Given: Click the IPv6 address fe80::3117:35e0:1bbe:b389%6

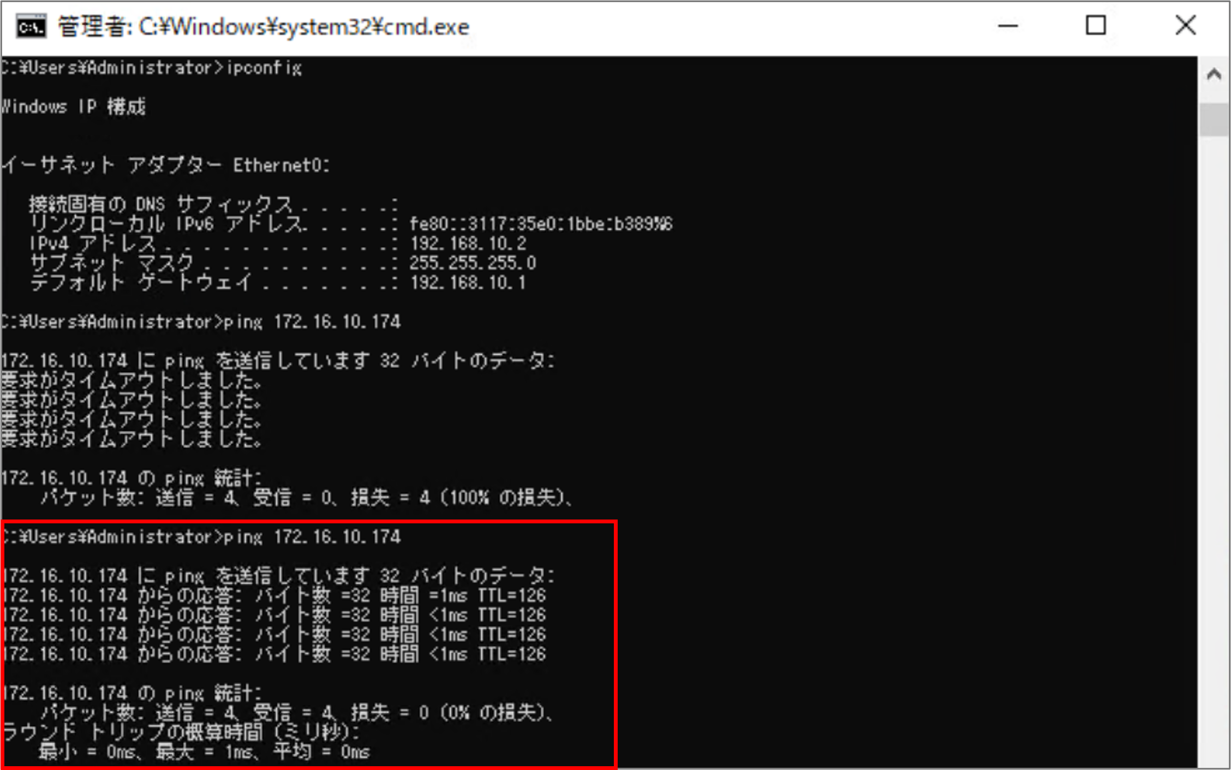Looking at the screenshot, I should click(x=541, y=224).
